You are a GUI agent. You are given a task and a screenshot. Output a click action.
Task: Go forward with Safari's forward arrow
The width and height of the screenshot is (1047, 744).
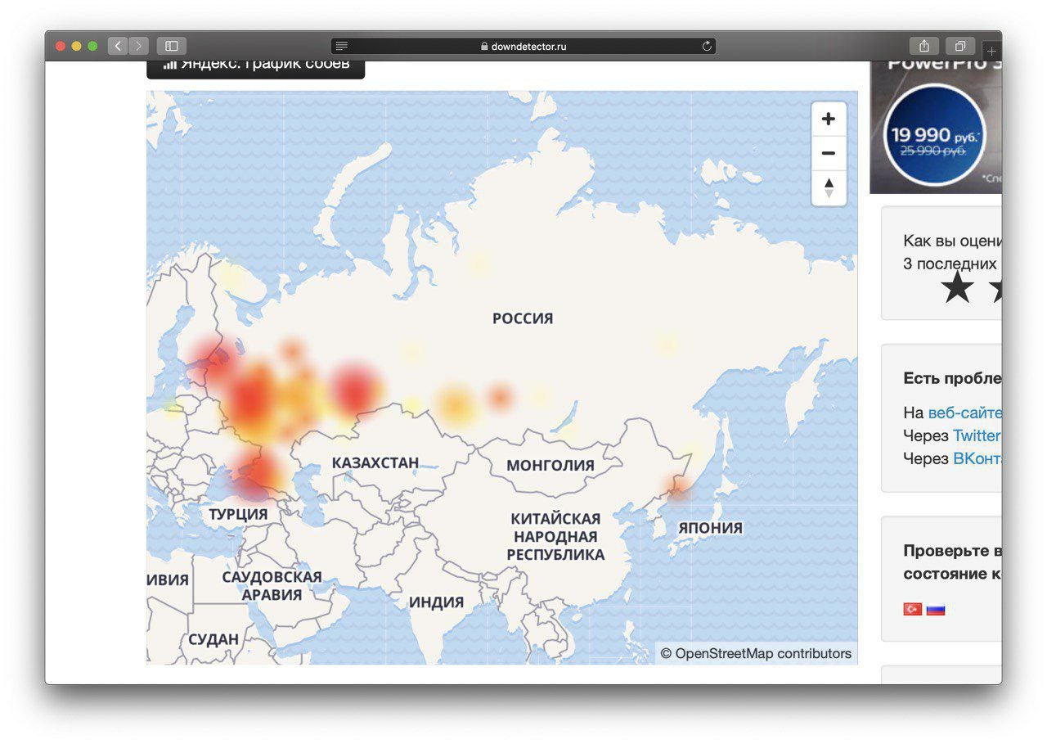[x=139, y=46]
